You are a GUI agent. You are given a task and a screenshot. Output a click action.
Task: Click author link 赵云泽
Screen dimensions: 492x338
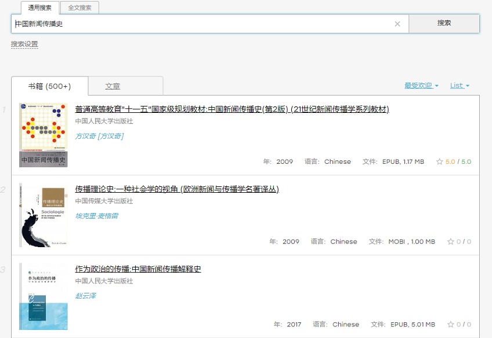click(85, 296)
